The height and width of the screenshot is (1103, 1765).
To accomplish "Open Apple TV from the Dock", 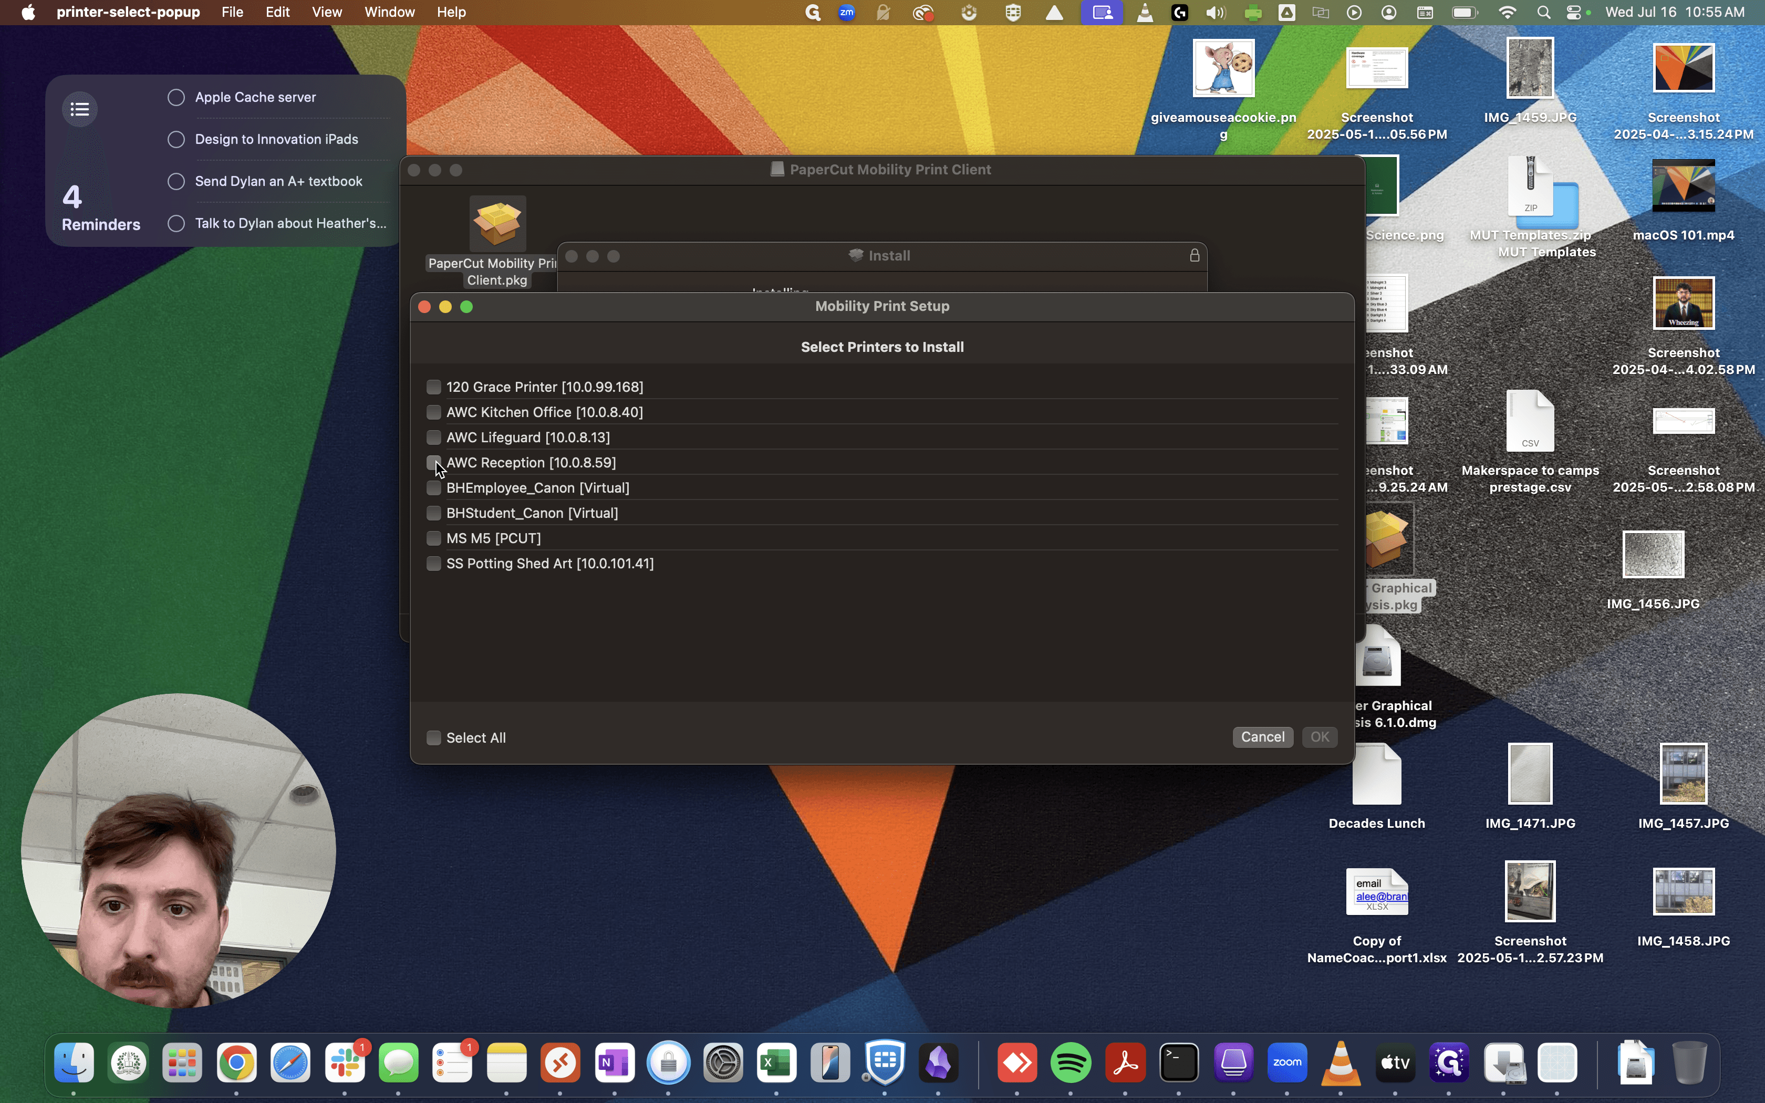I will click(x=1396, y=1063).
